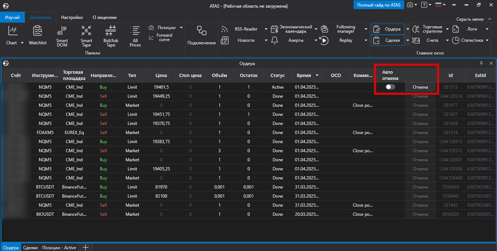Select the BIOUSDT instrument cell
497x251 pixels.
pyautogui.click(x=45, y=214)
